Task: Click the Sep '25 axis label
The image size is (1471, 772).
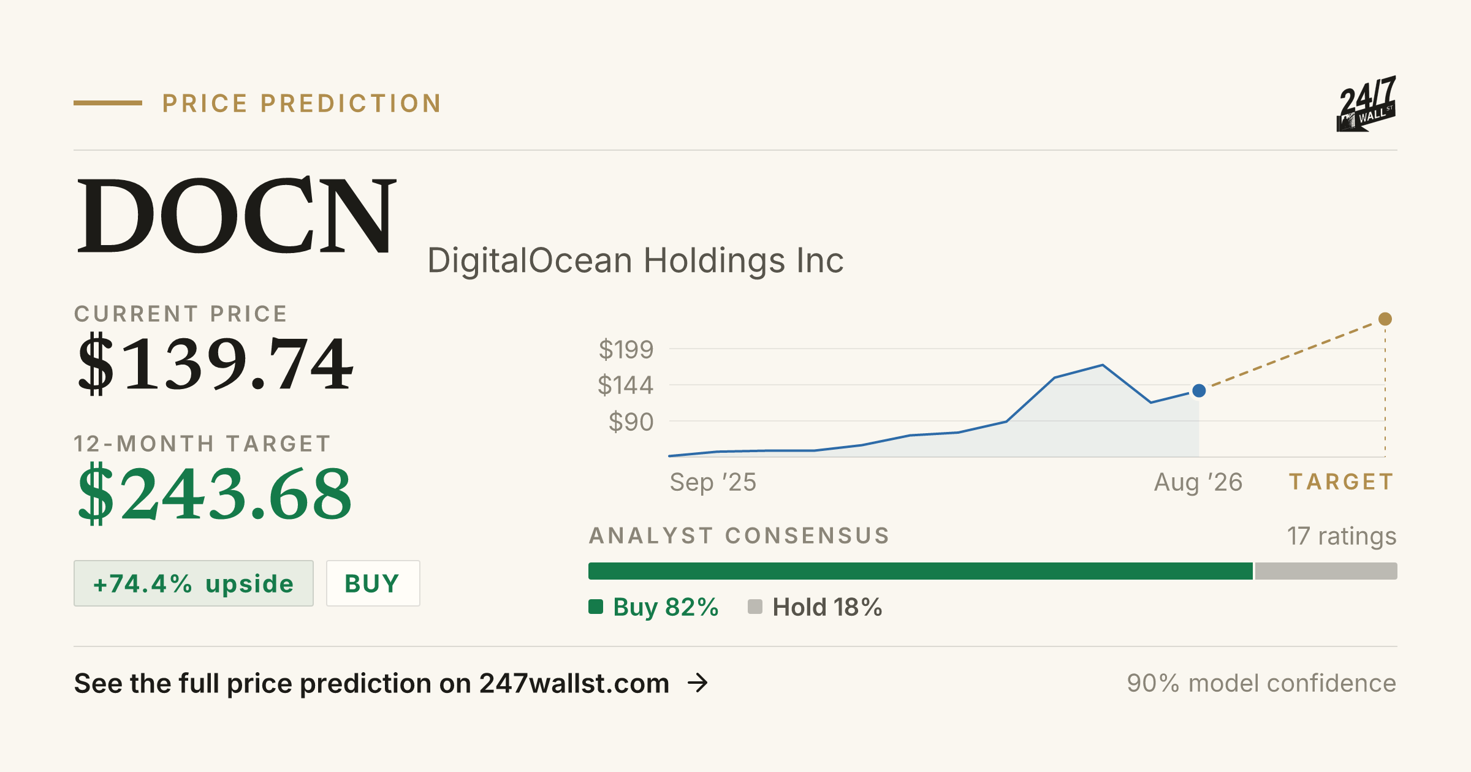Action: [x=713, y=482]
